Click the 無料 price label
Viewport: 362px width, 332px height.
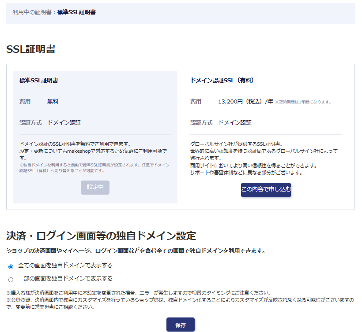(53, 101)
